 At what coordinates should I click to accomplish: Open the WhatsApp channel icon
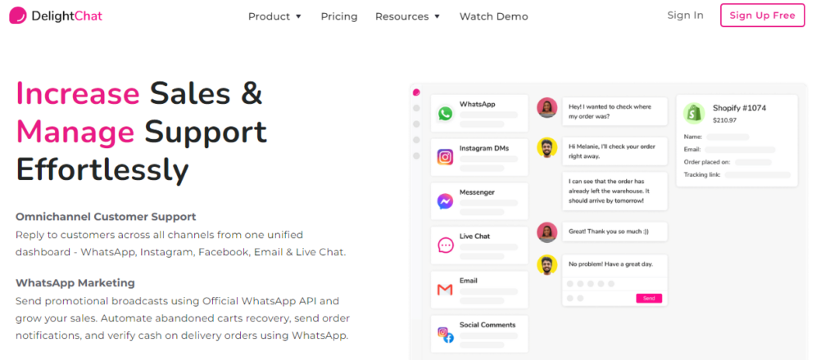pyautogui.click(x=445, y=113)
